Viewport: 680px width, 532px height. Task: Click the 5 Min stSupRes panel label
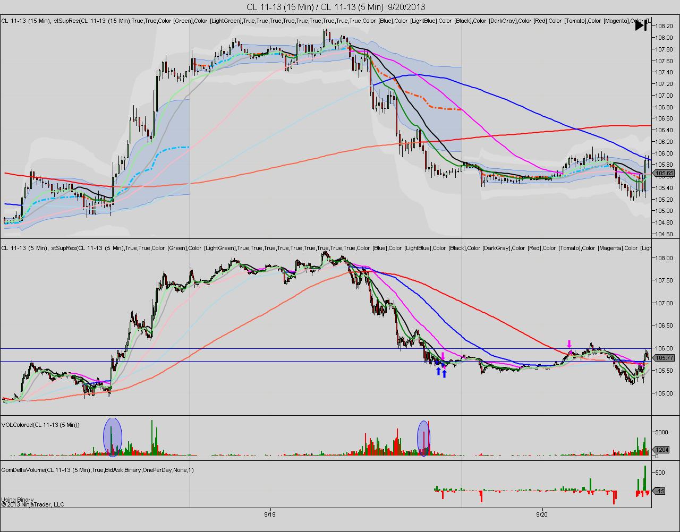[x=325, y=248]
